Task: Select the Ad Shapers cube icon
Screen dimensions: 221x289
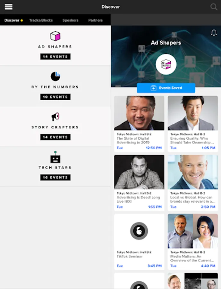Action: [x=55, y=36]
